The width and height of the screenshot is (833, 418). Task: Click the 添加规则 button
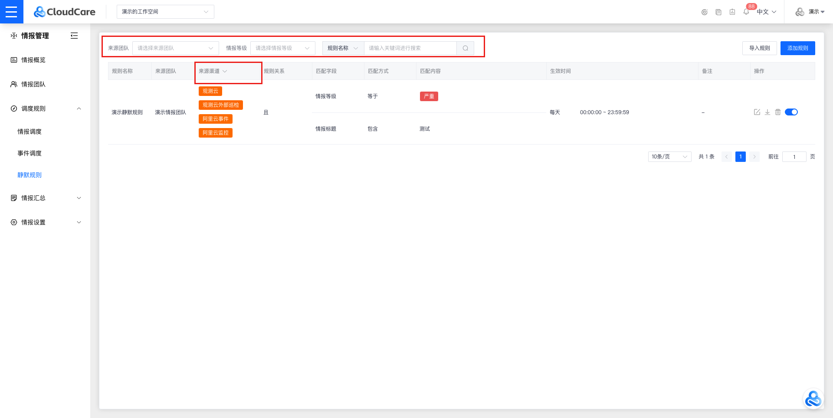tap(797, 48)
